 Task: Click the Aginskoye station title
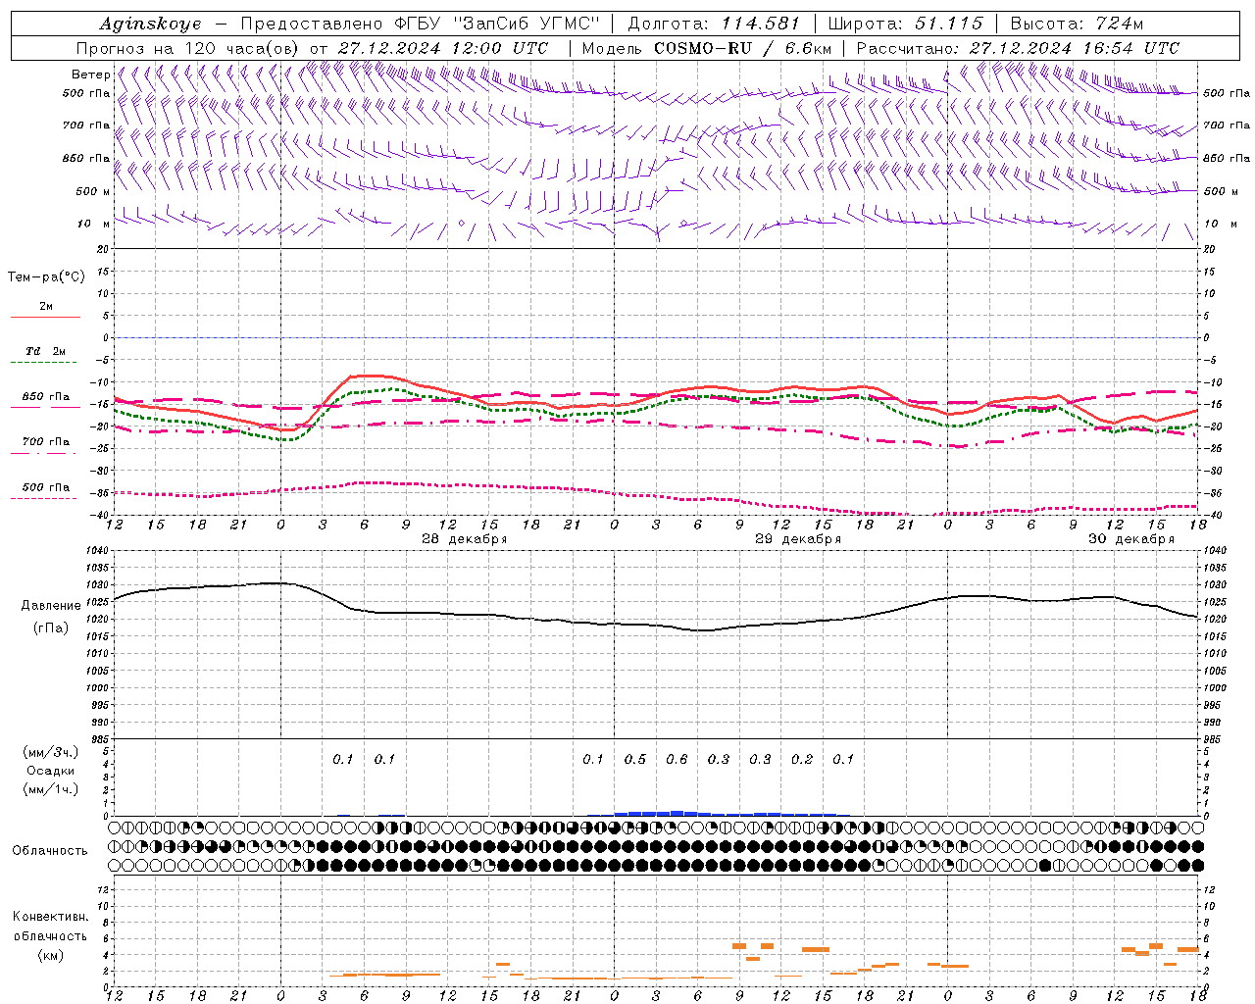[150, 24]
